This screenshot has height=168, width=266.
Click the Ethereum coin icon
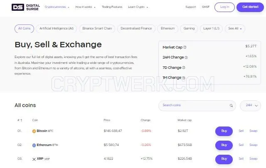click(34, 145)
